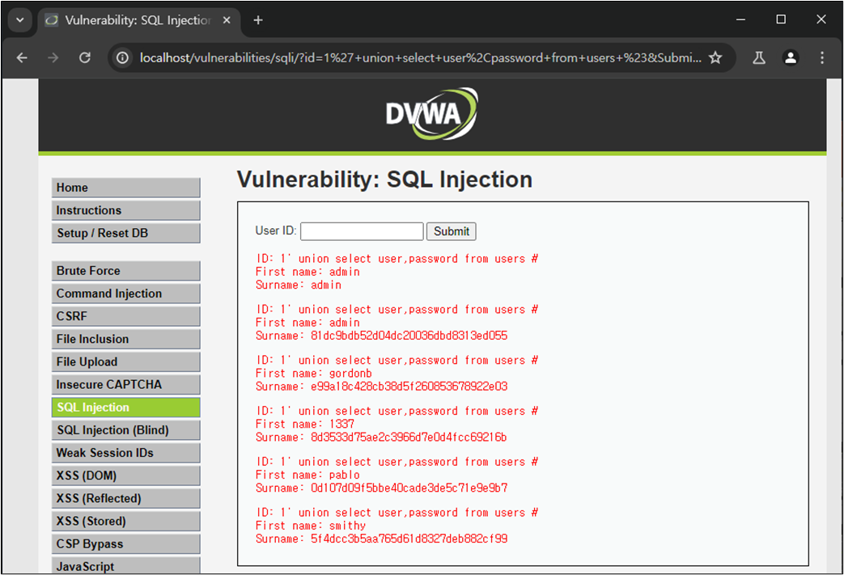Open Command Injection page

[126, 293]
